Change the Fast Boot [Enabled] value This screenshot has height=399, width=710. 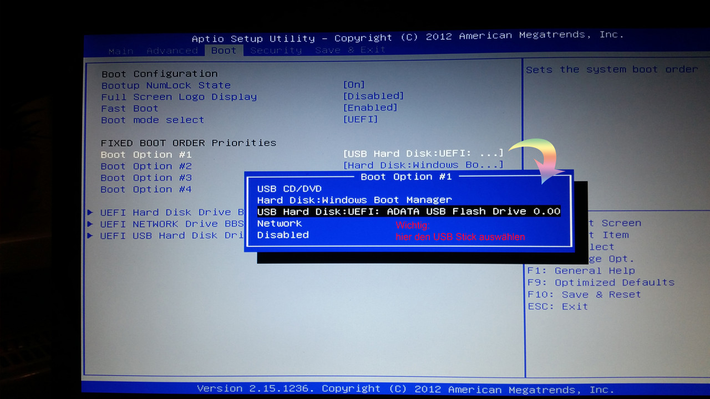(370, 108)
